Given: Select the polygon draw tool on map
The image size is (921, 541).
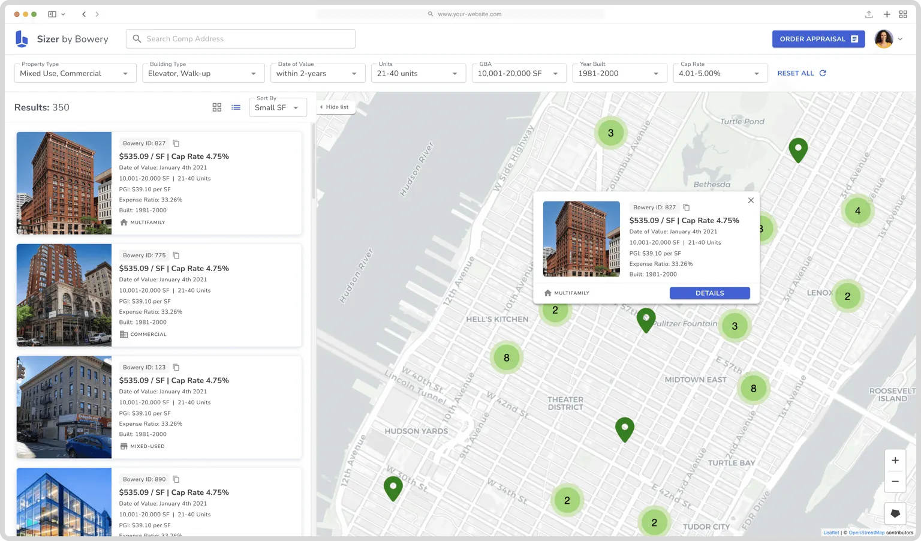Looking at the screenshot, I should click(895, 513).
